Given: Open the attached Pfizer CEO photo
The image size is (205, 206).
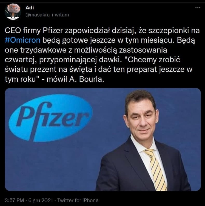Looking at the screenshot, I should [x=103, y=139].
